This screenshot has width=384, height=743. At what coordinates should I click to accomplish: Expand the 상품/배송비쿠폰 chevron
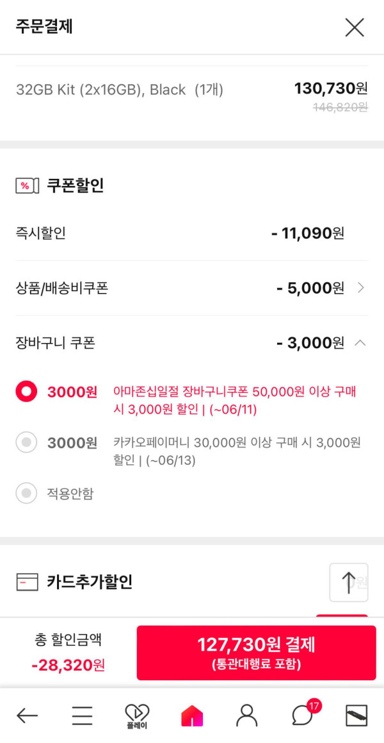[361, 288]
